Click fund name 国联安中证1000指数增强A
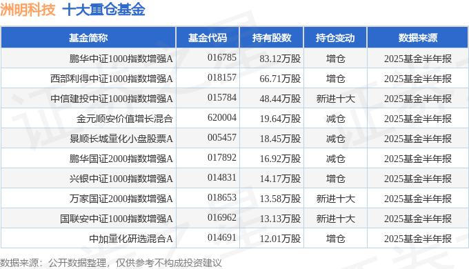469x269 pixels. (117, 219)
